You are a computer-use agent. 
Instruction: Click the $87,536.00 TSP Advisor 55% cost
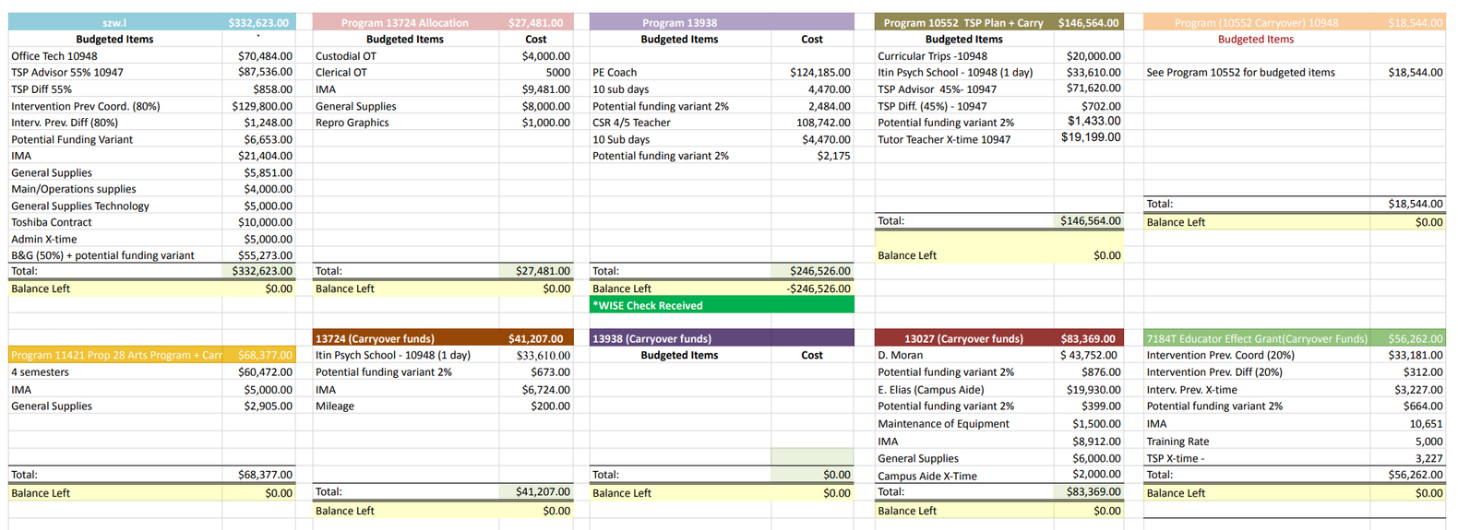[x=258, y=73]
